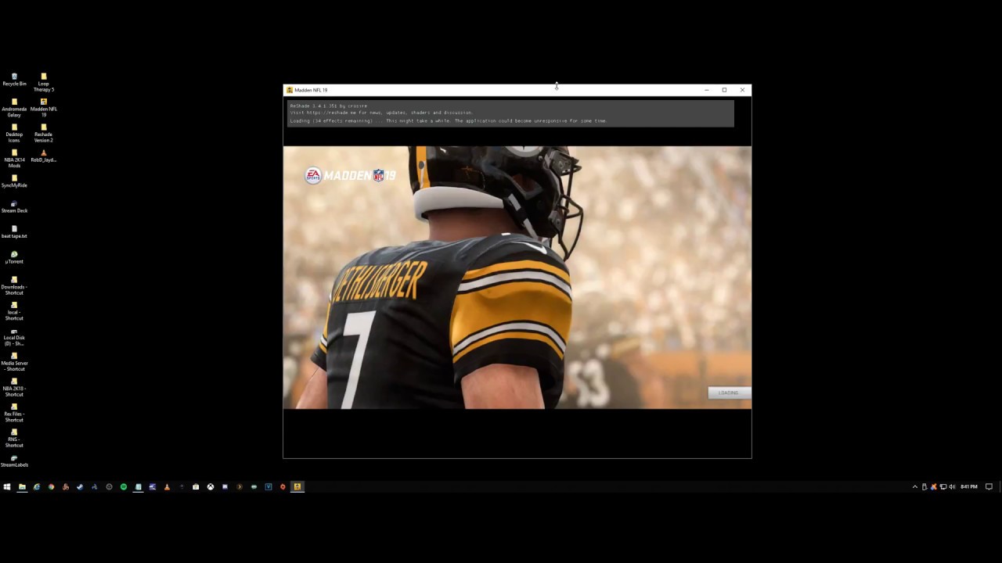The height and width of the screenshot is (563, 1002).
Task: Minimize the Madden NFL 19 window
Action: (x=706, y=90)
